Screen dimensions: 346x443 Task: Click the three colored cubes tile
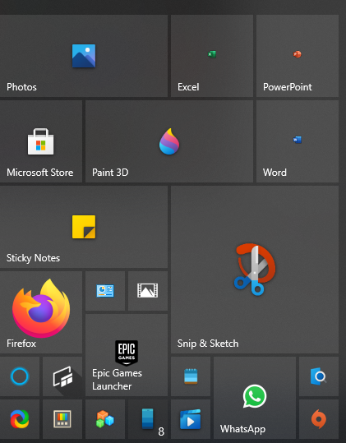click(x=105, y=419)
